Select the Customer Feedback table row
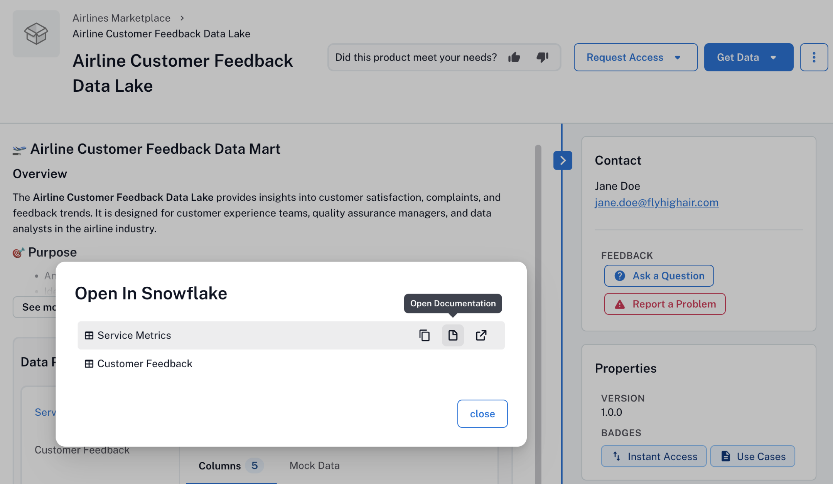 point(145,363)
